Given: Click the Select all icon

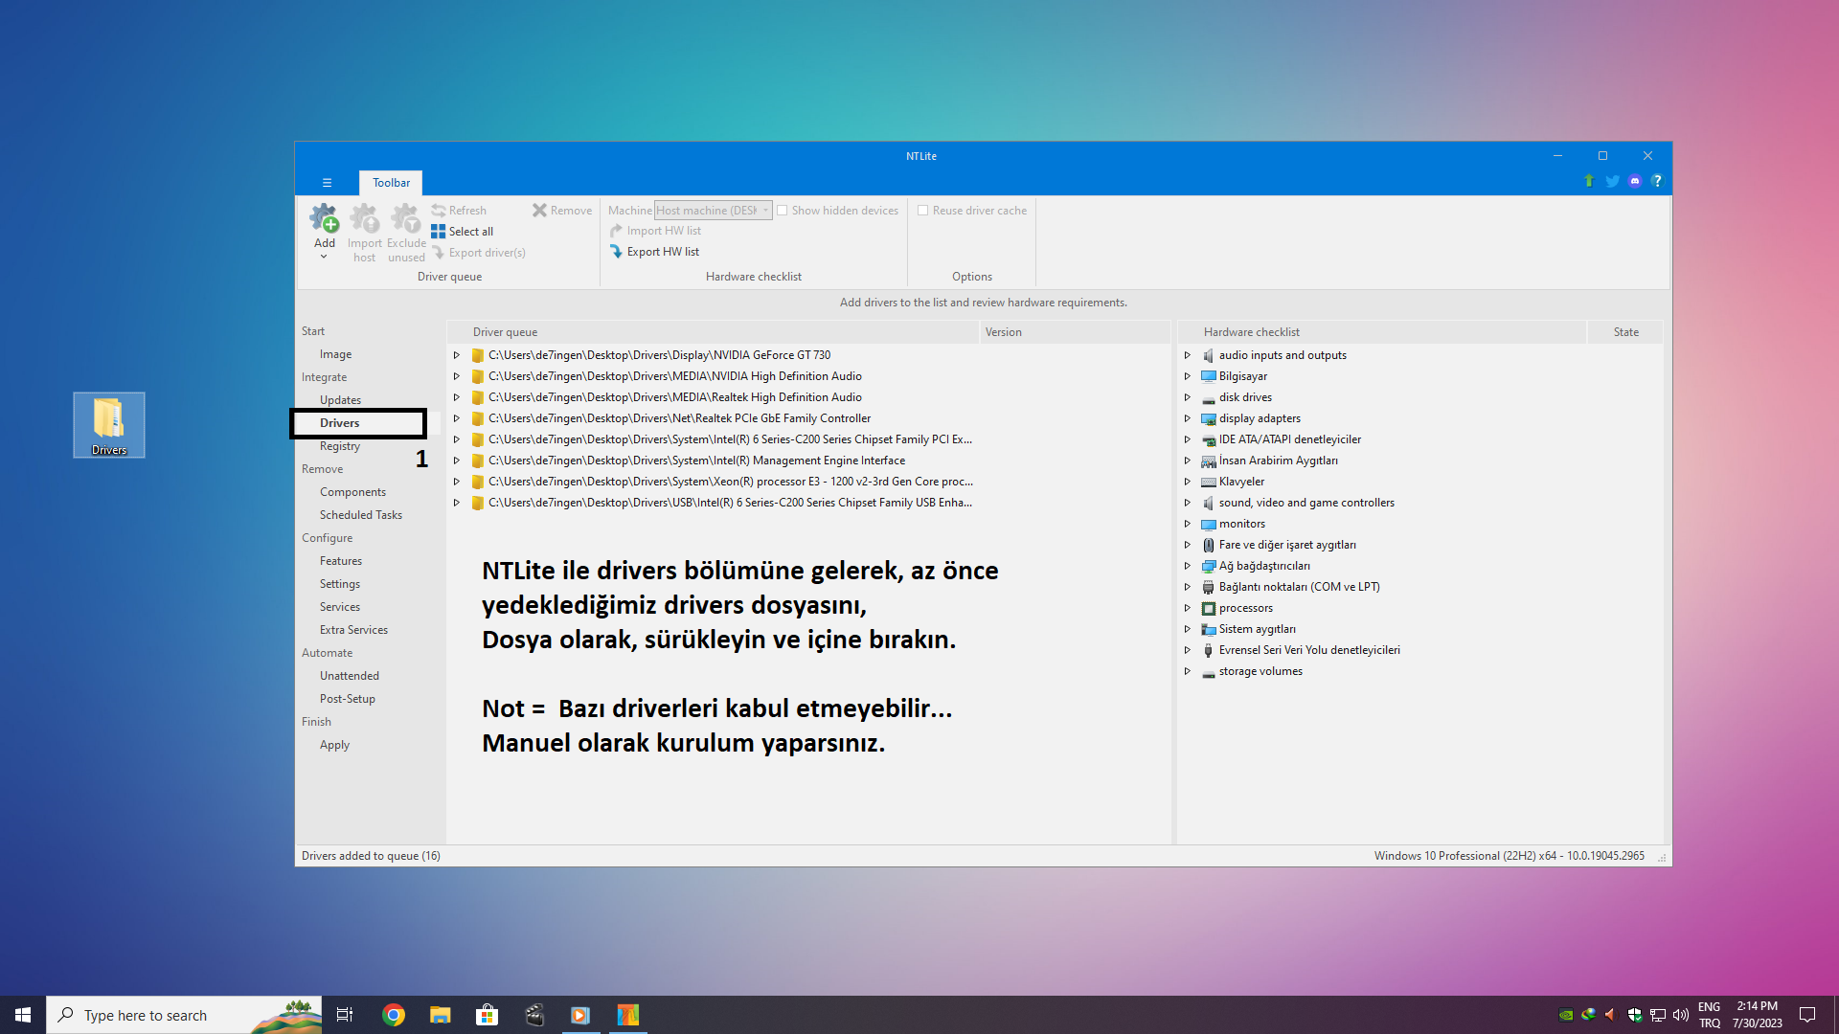Looking at the screenshot, I should pyautogui.click(x=438, y=232).
